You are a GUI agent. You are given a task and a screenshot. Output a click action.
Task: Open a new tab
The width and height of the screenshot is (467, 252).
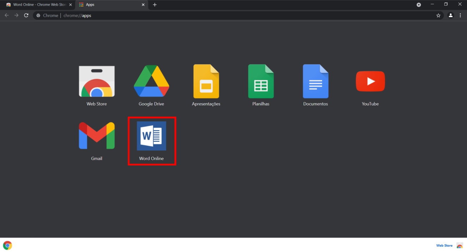(x=154, y=5)
